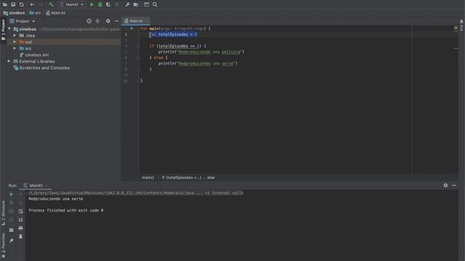The width and height of the screenshot is (465, 261).
Task: Click the selected val totalEpisodes line
Action: 173,35
